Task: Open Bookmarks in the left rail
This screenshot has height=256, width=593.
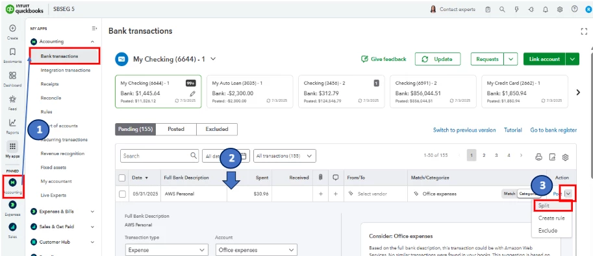Action: (12, 52)
